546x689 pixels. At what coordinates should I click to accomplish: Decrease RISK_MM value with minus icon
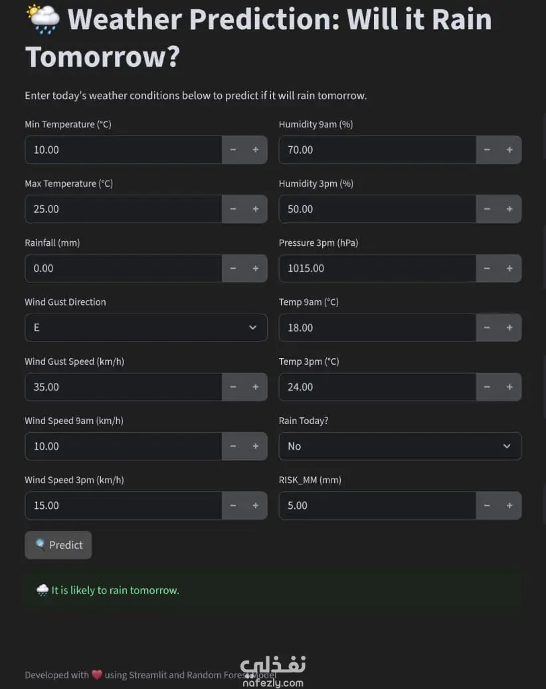click(x=487, y=506)
